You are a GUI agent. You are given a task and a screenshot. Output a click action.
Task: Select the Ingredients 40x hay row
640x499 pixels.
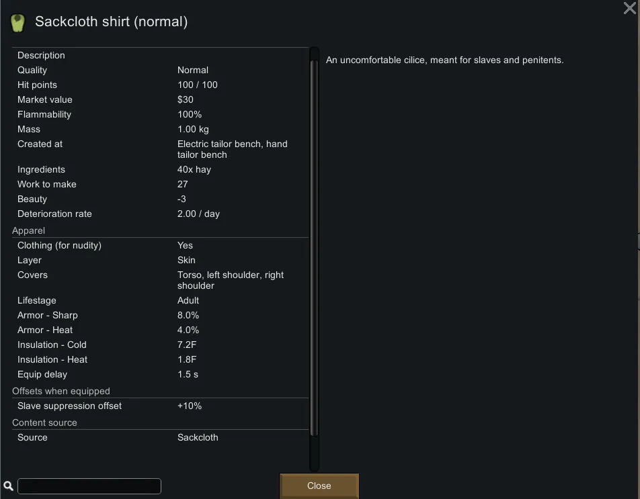[160, 169]
